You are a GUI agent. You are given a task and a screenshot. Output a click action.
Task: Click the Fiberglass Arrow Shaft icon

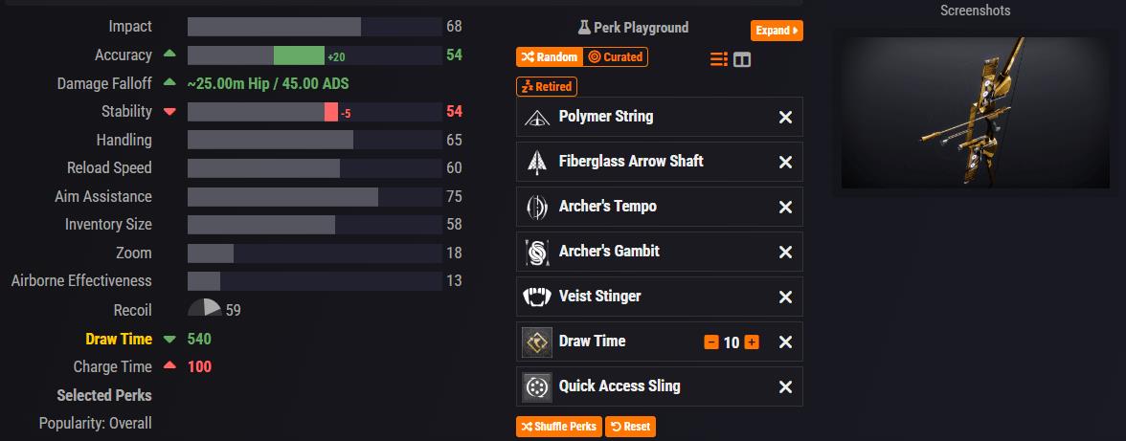pos(536,162)
